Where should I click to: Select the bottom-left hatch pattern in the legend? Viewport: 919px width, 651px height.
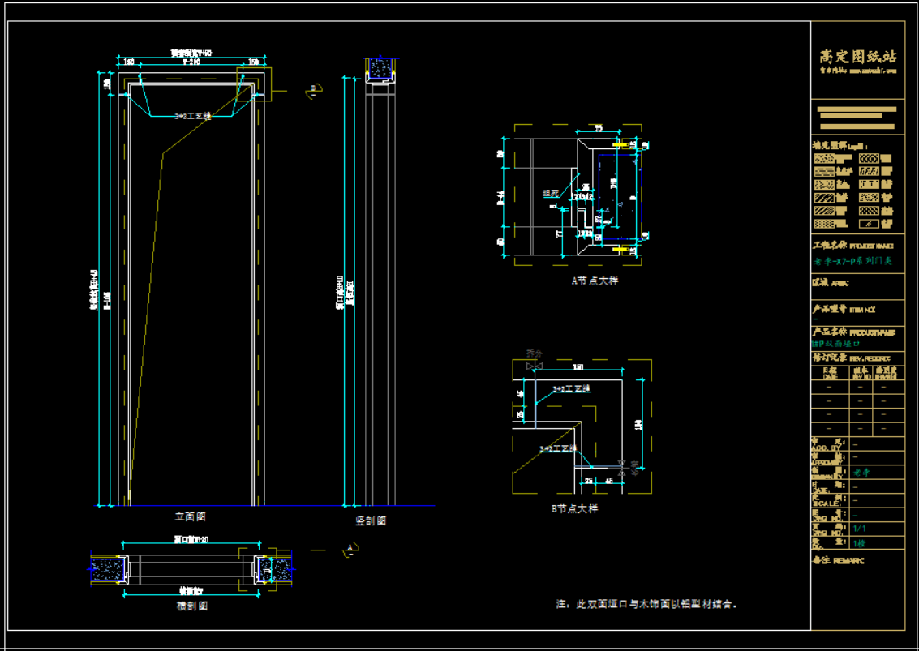[x=823, y=223]
